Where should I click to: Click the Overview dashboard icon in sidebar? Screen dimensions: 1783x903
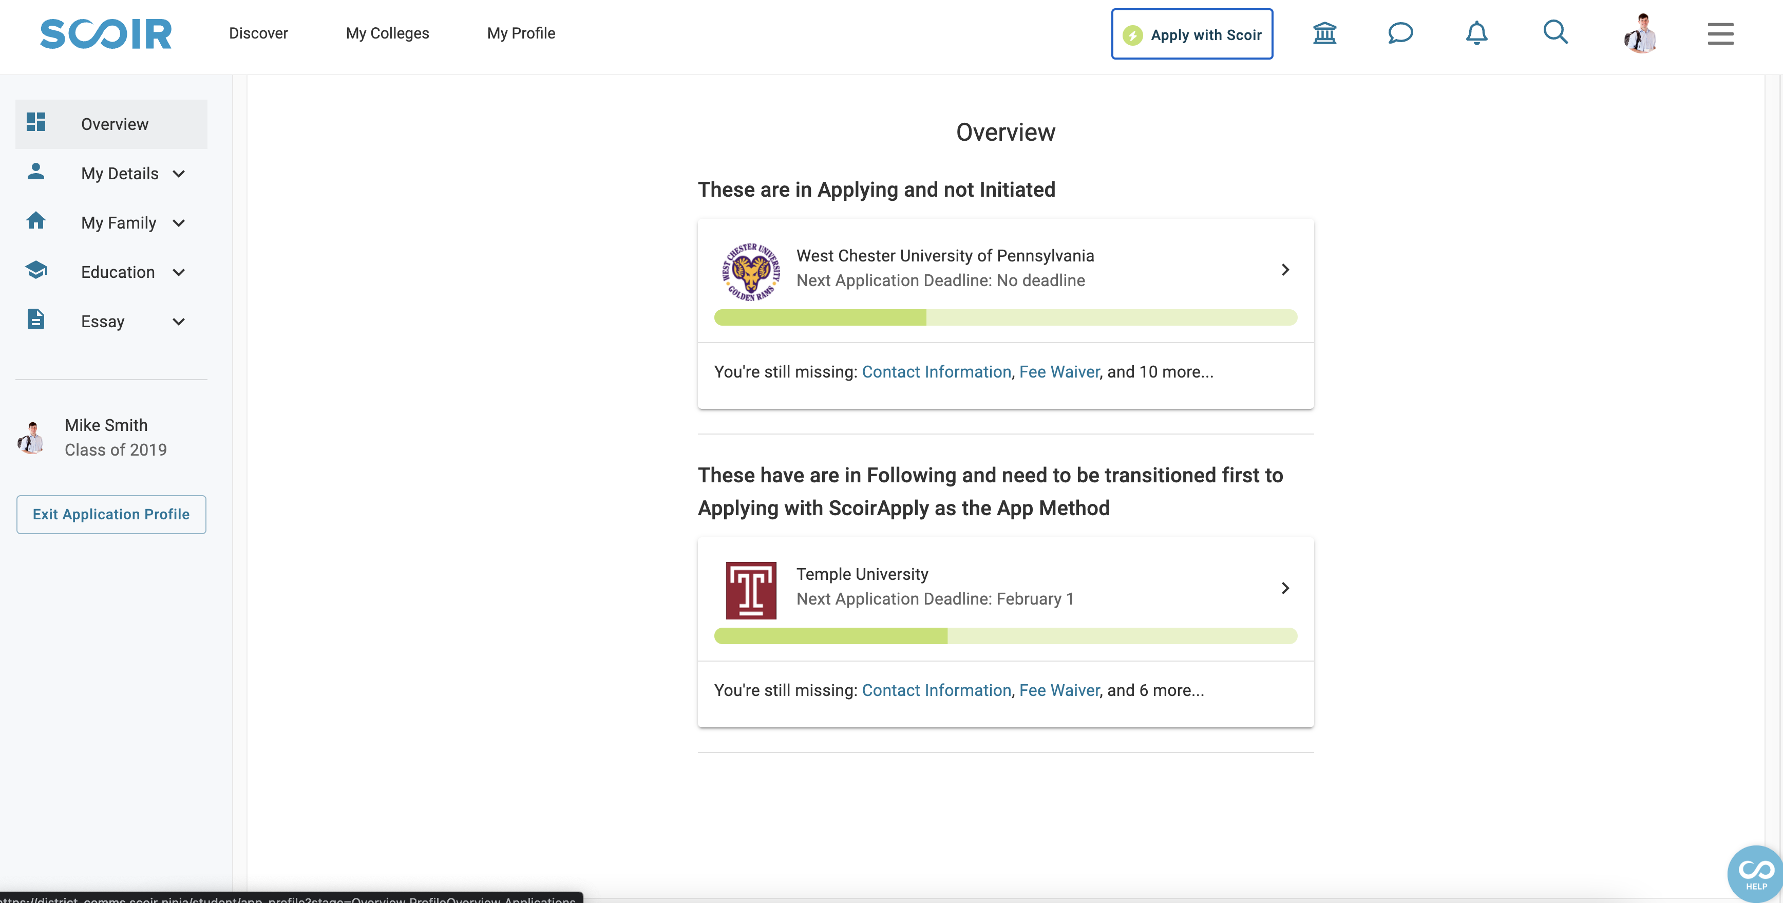tap(36, 123)
